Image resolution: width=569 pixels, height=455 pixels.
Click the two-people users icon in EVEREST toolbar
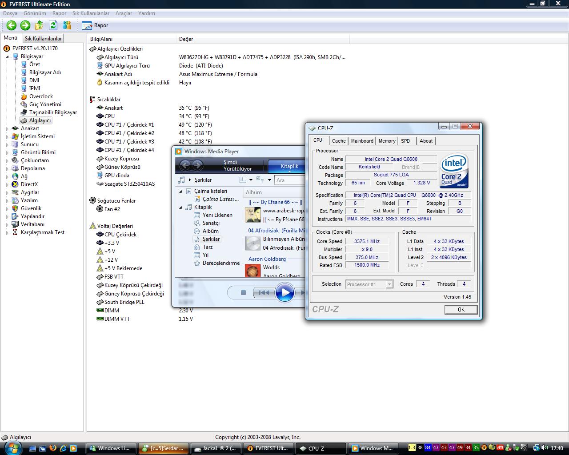point(67,25)
